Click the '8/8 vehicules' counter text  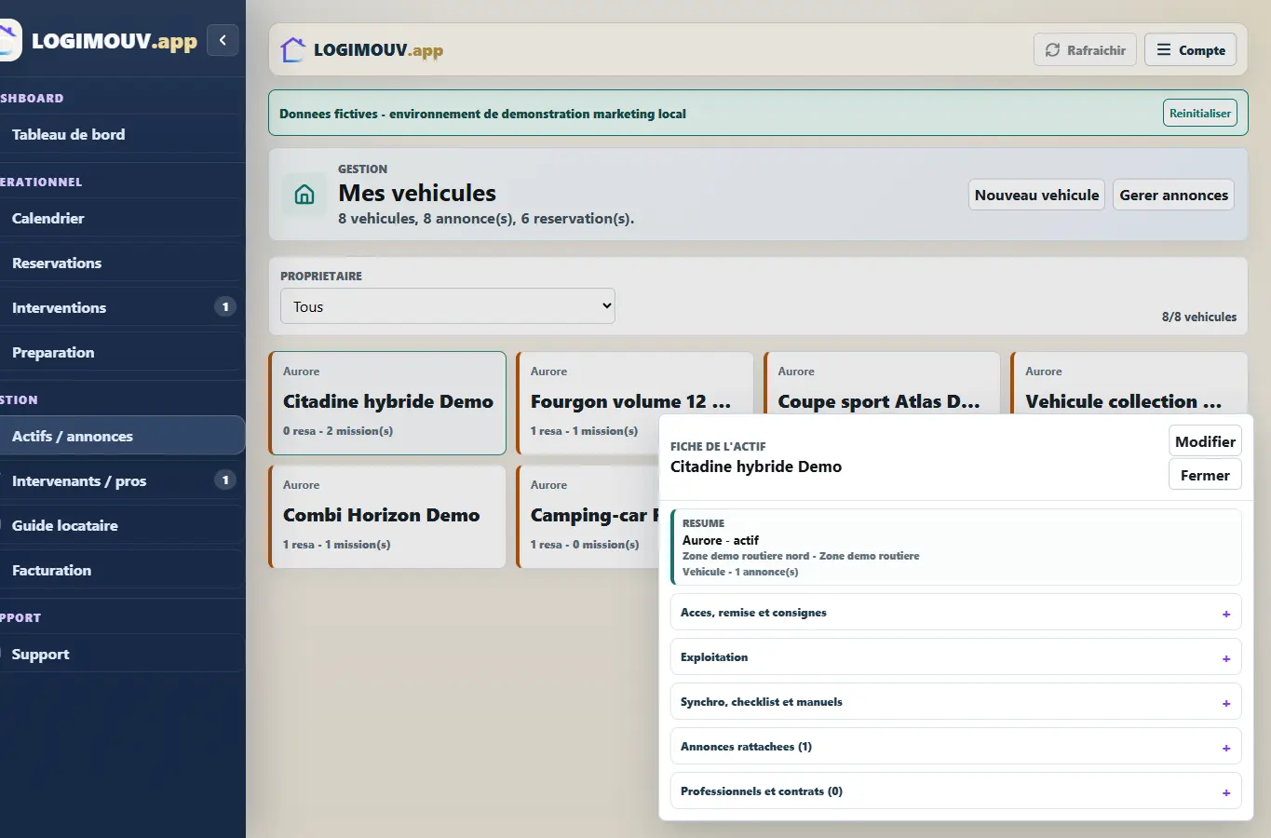click(1199, 317)
